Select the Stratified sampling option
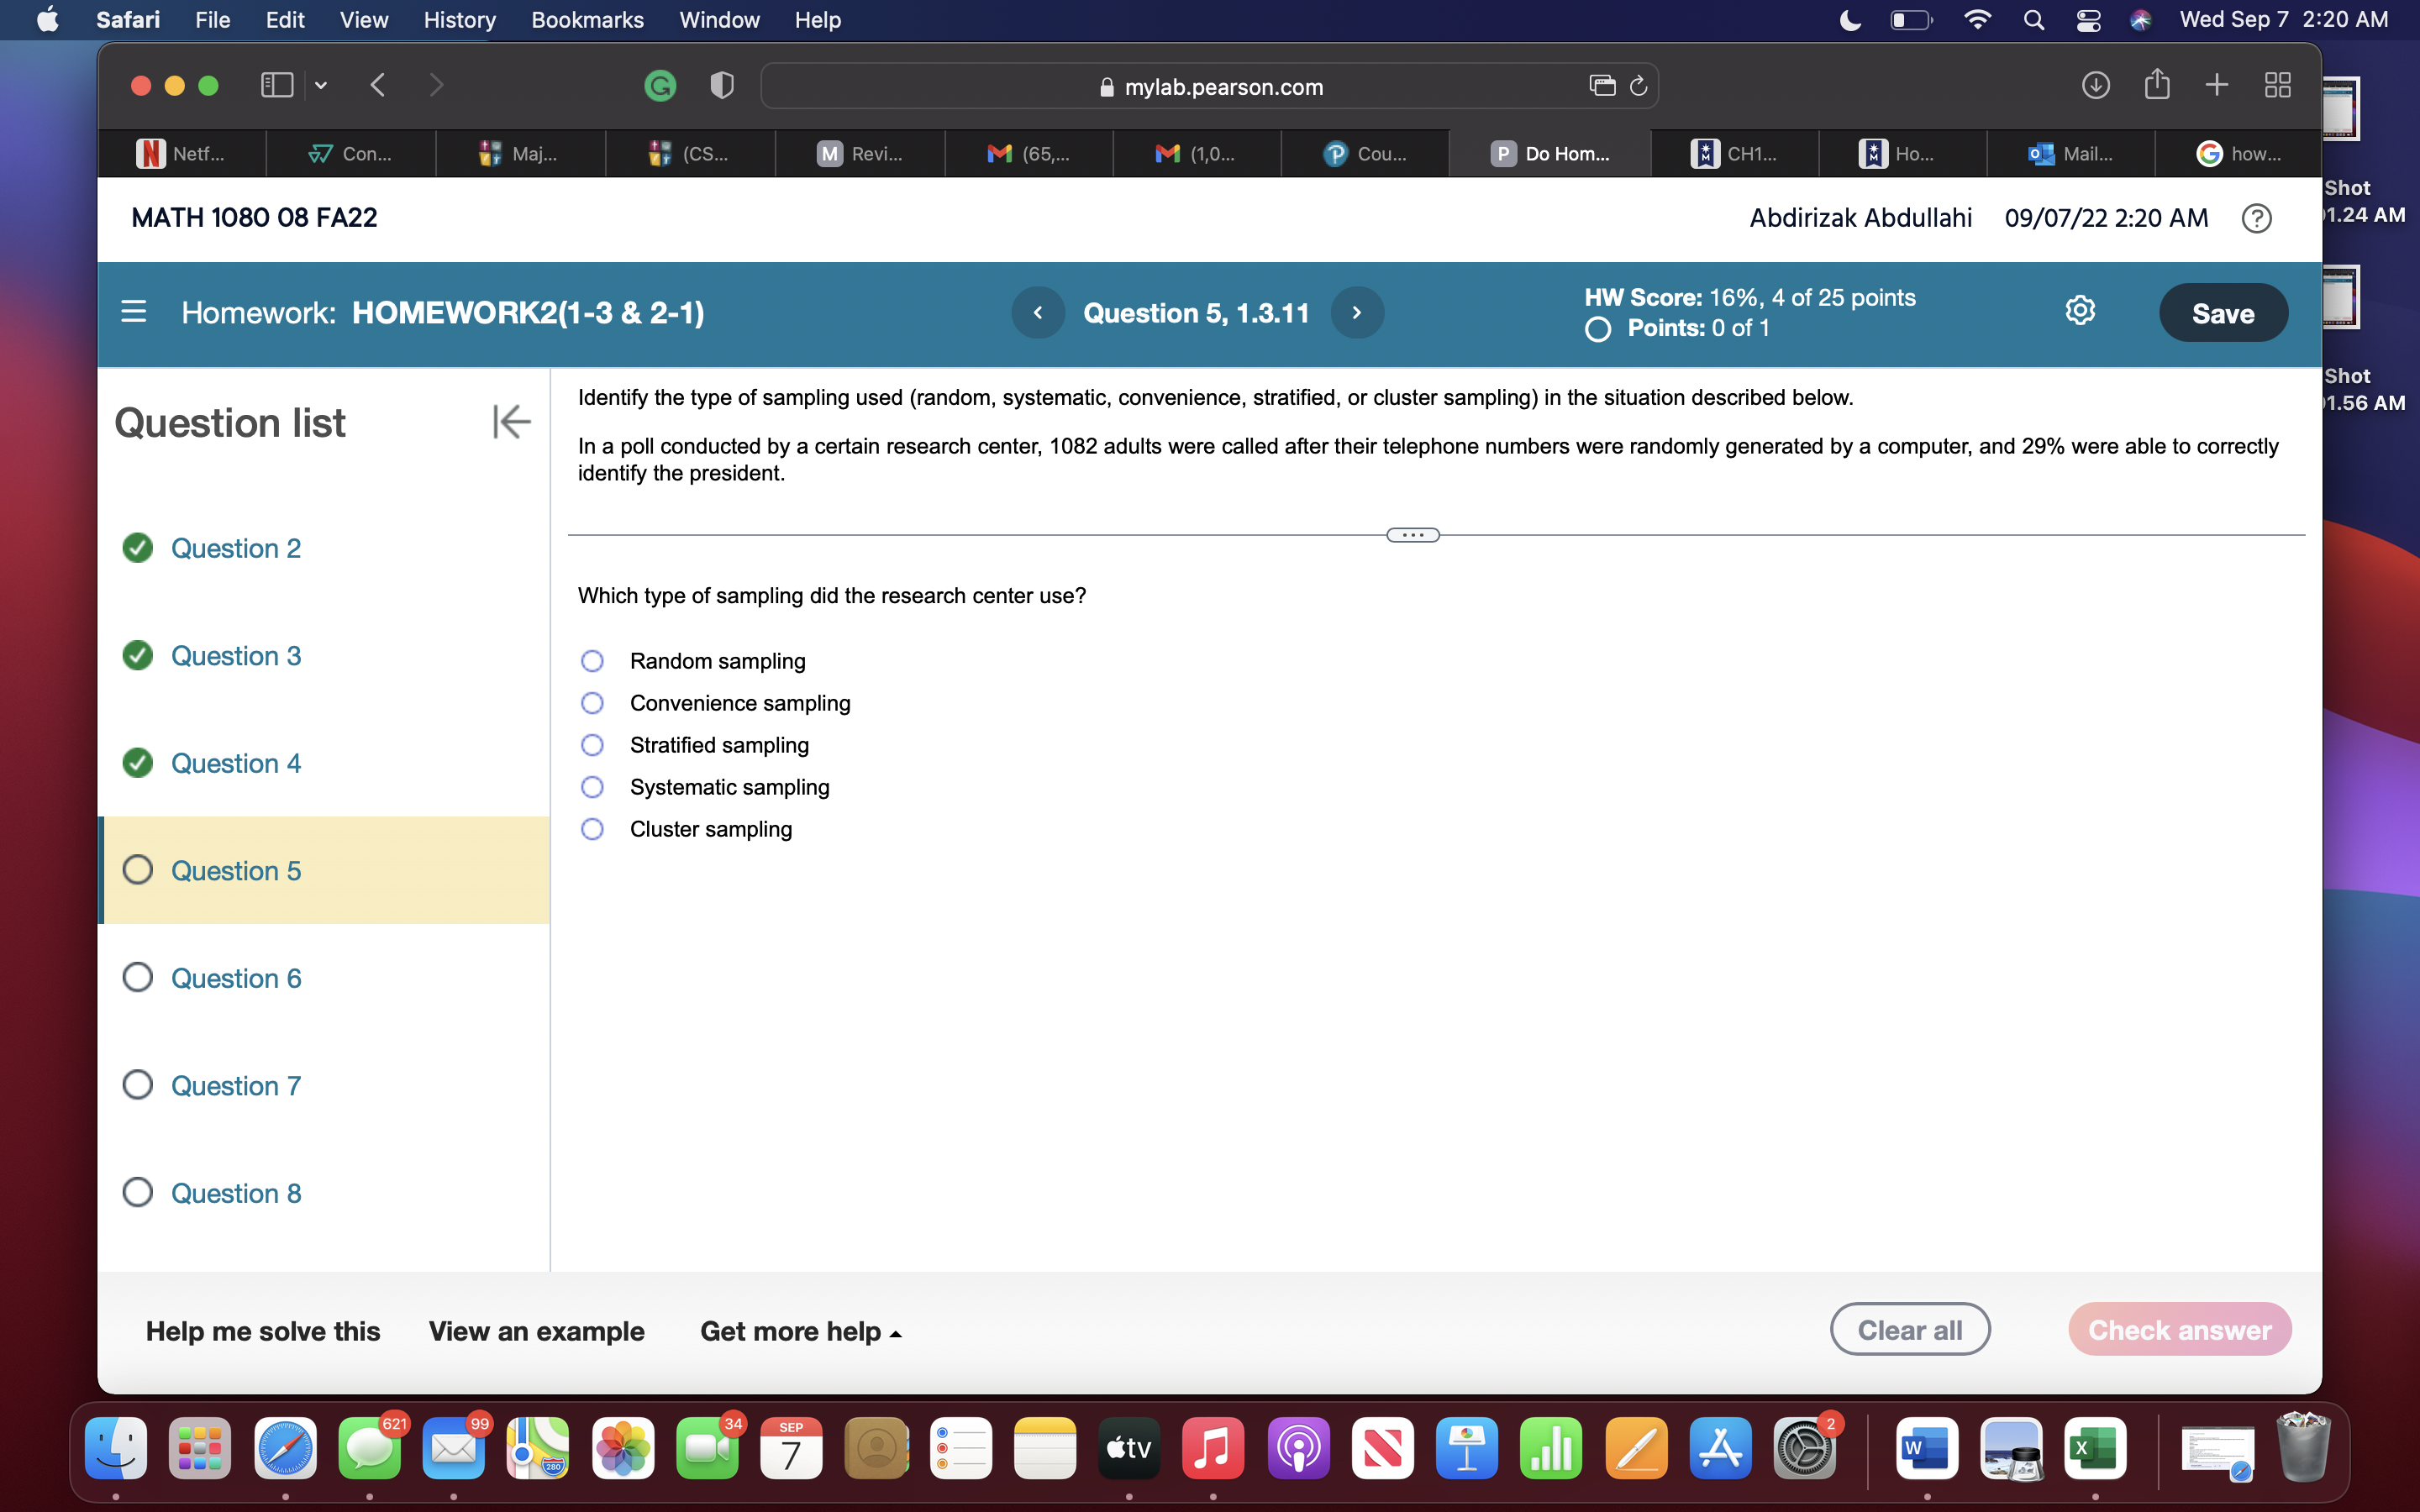Screen dimensions: 2420x1512 592,745
